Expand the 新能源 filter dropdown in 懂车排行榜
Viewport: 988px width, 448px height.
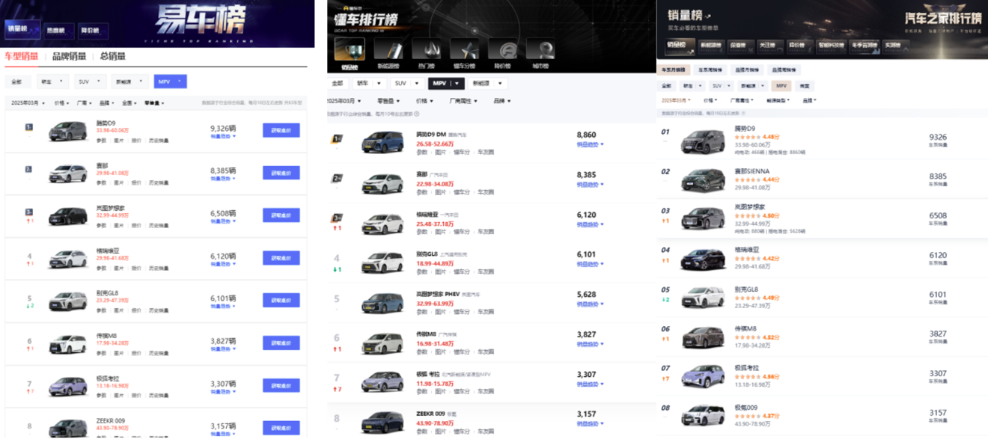[x=490, y=84]
